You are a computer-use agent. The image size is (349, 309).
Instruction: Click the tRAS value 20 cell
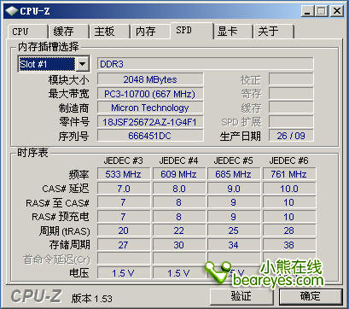coord(124,230)
